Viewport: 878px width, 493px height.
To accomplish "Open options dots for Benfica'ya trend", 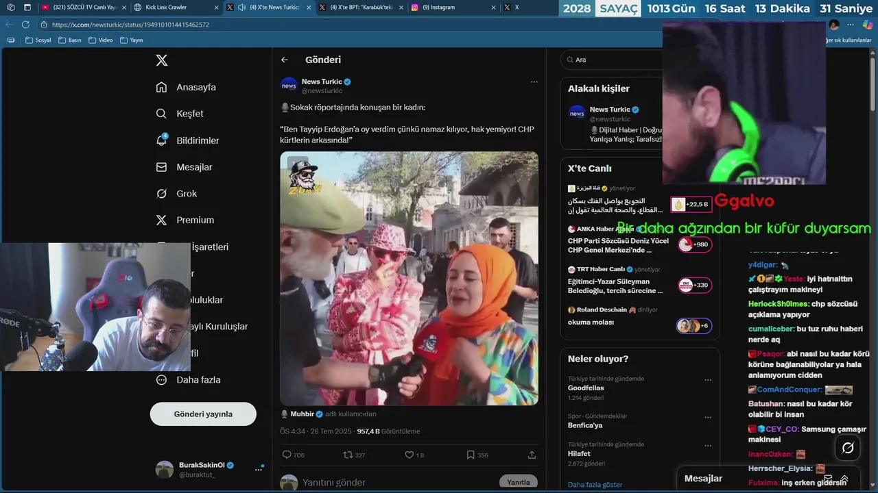I will click(708, 416).
